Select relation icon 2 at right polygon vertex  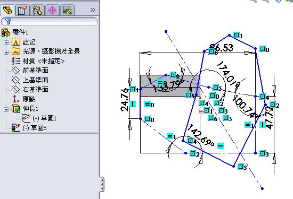273,105
